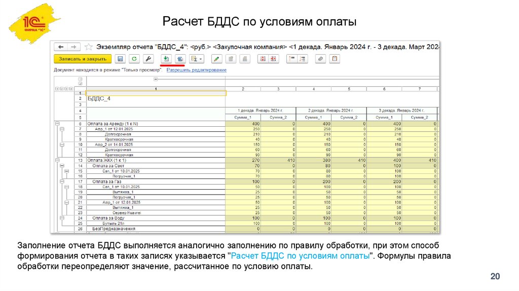Image resolution: width=519 pixels, height=291 pixels.
Task: Select row header 13
Action: point(80,160)
